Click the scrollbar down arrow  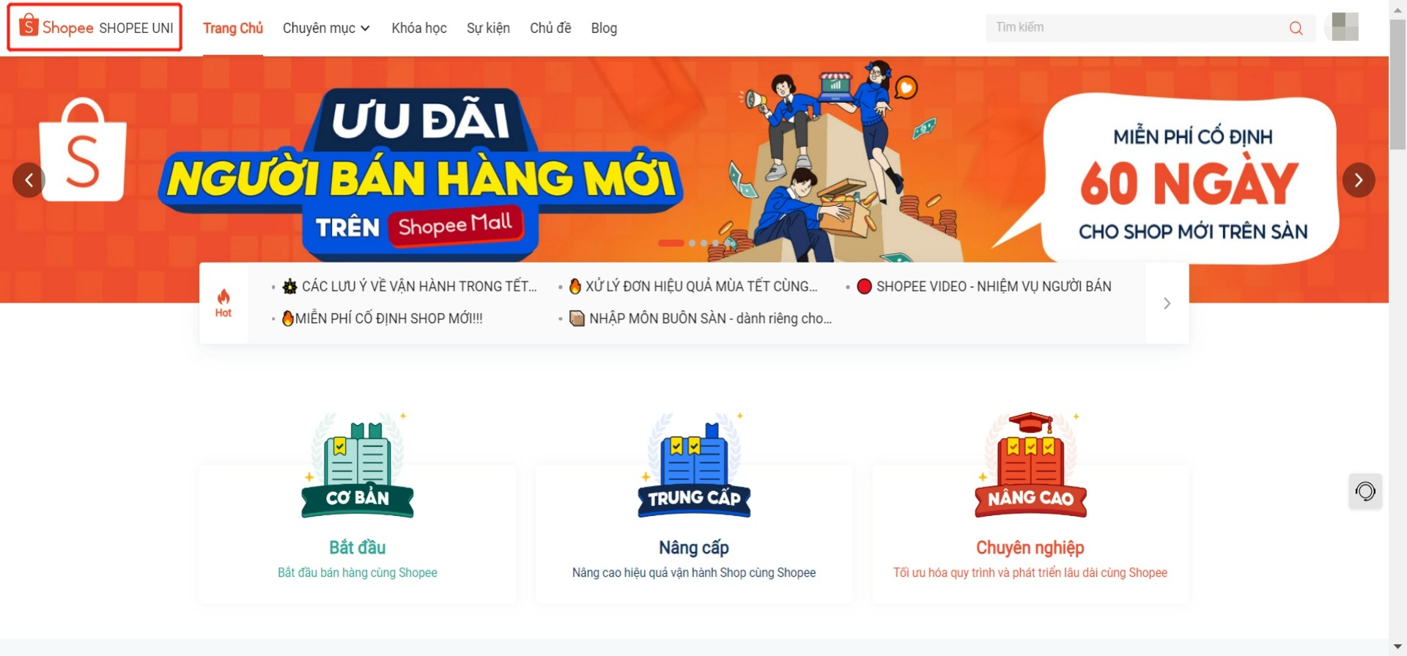pyautogui.click(x=1397, y=647)
